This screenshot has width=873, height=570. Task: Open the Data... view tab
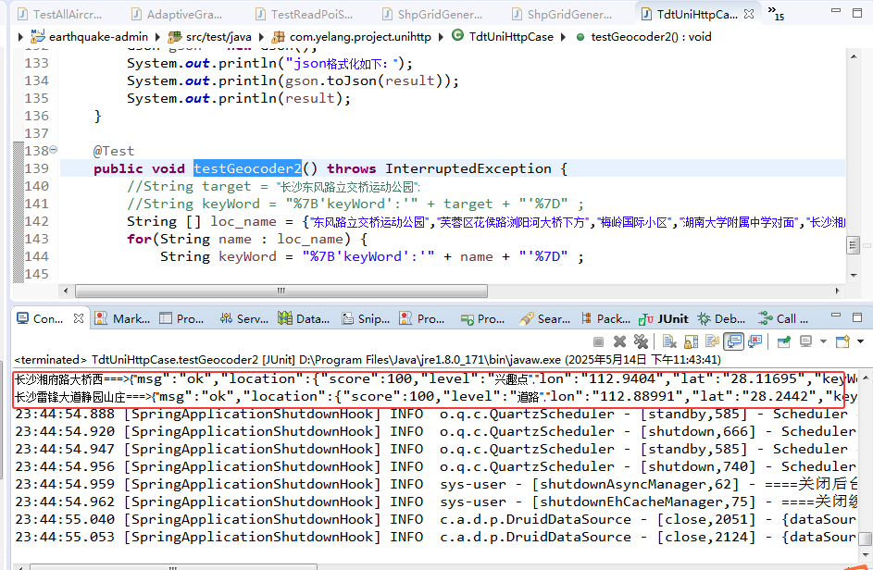click(304, 319)
